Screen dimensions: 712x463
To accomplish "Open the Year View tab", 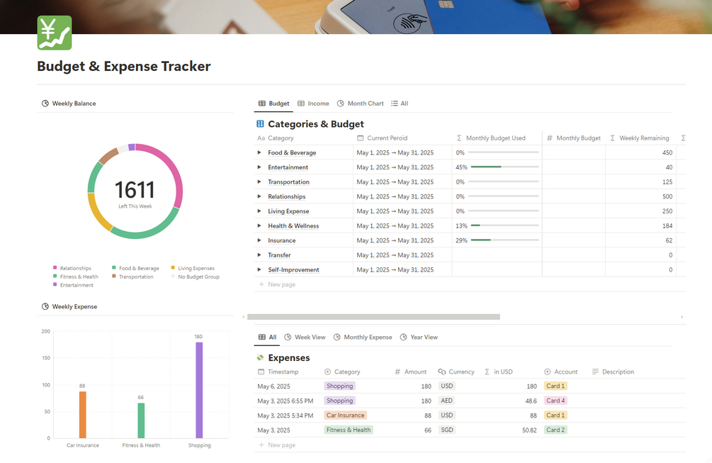I will (x=419, y=337).
